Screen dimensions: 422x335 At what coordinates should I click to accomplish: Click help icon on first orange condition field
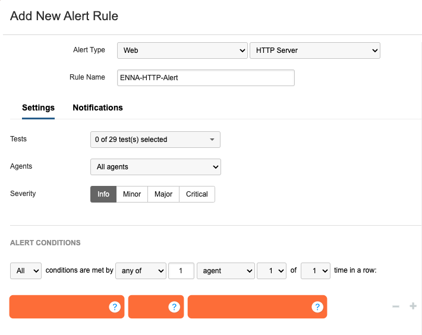pos(115,307)
